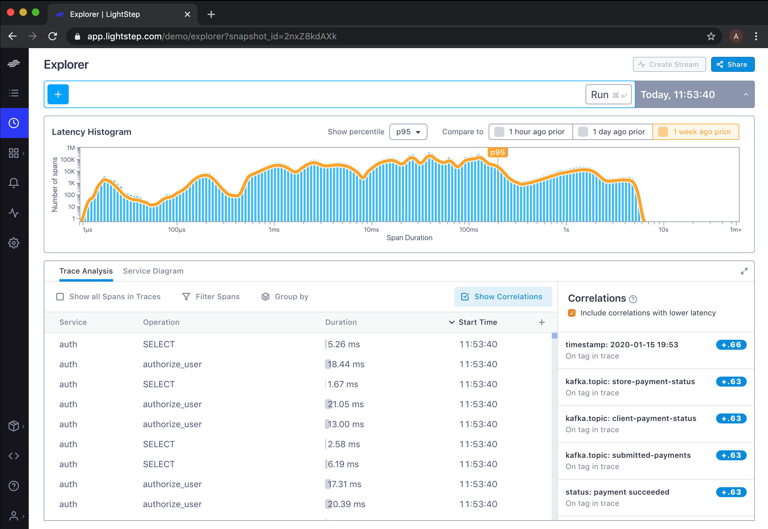Screen dimensions: 768x529
Task: Select the Trace Analysis tab
Action: [x=86, y=271]
